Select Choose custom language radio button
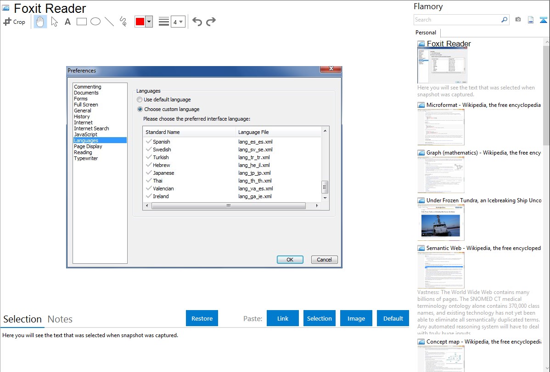This screenshot has height=372, width=550. point(140,109)
